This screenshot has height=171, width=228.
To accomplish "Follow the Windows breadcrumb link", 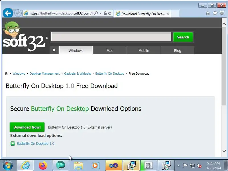I will [x=19, y=74].
